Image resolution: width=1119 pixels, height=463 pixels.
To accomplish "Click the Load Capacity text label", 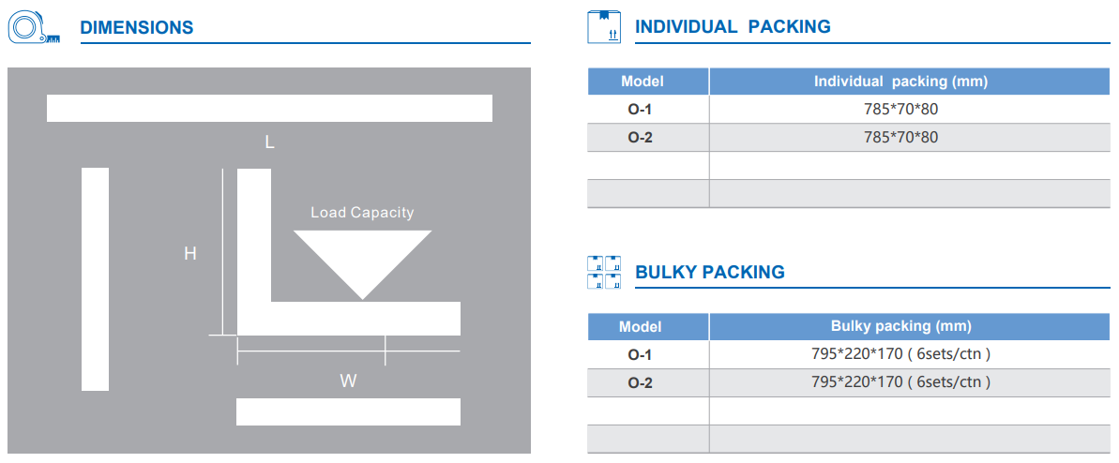I will pos(362,213).
